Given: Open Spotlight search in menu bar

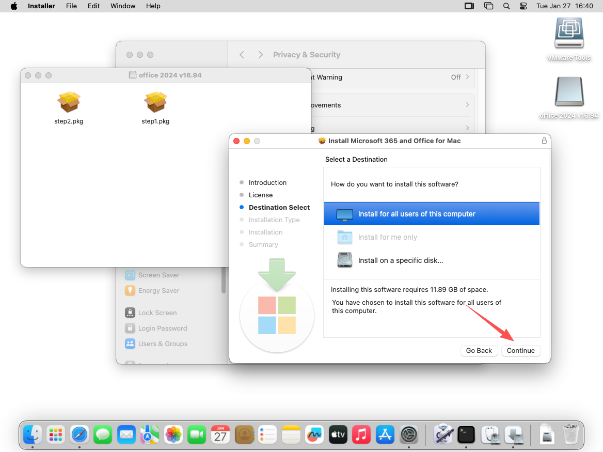Looking at the screenshot, I should coord(506,6).
